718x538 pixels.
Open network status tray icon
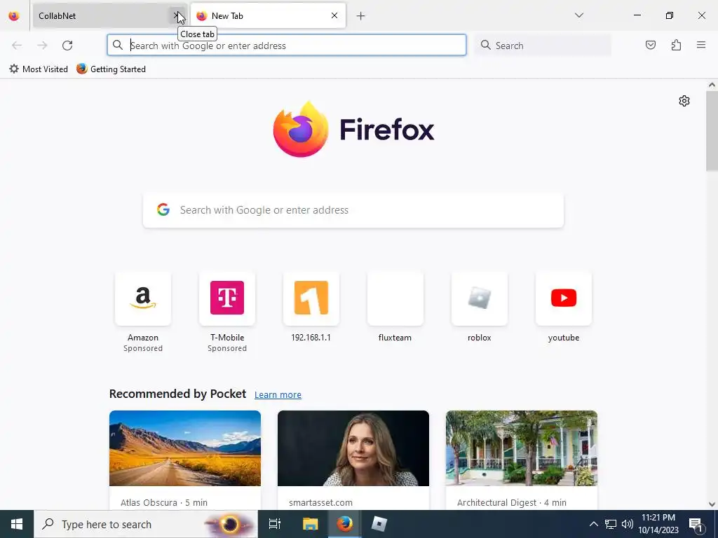[611, 524]
